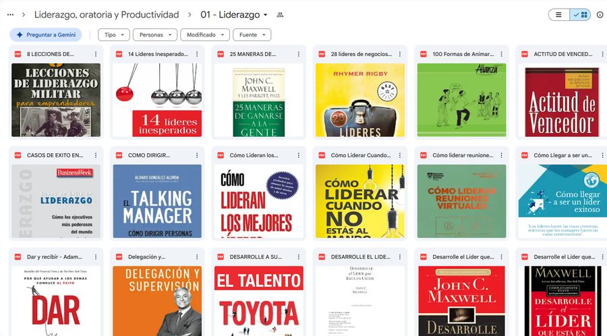Image resolution: width=607 pixels, height=336 pixels.
Task: Select the BusinessWeek Liderazgo cover thumbnail
Action: point(56,201)
